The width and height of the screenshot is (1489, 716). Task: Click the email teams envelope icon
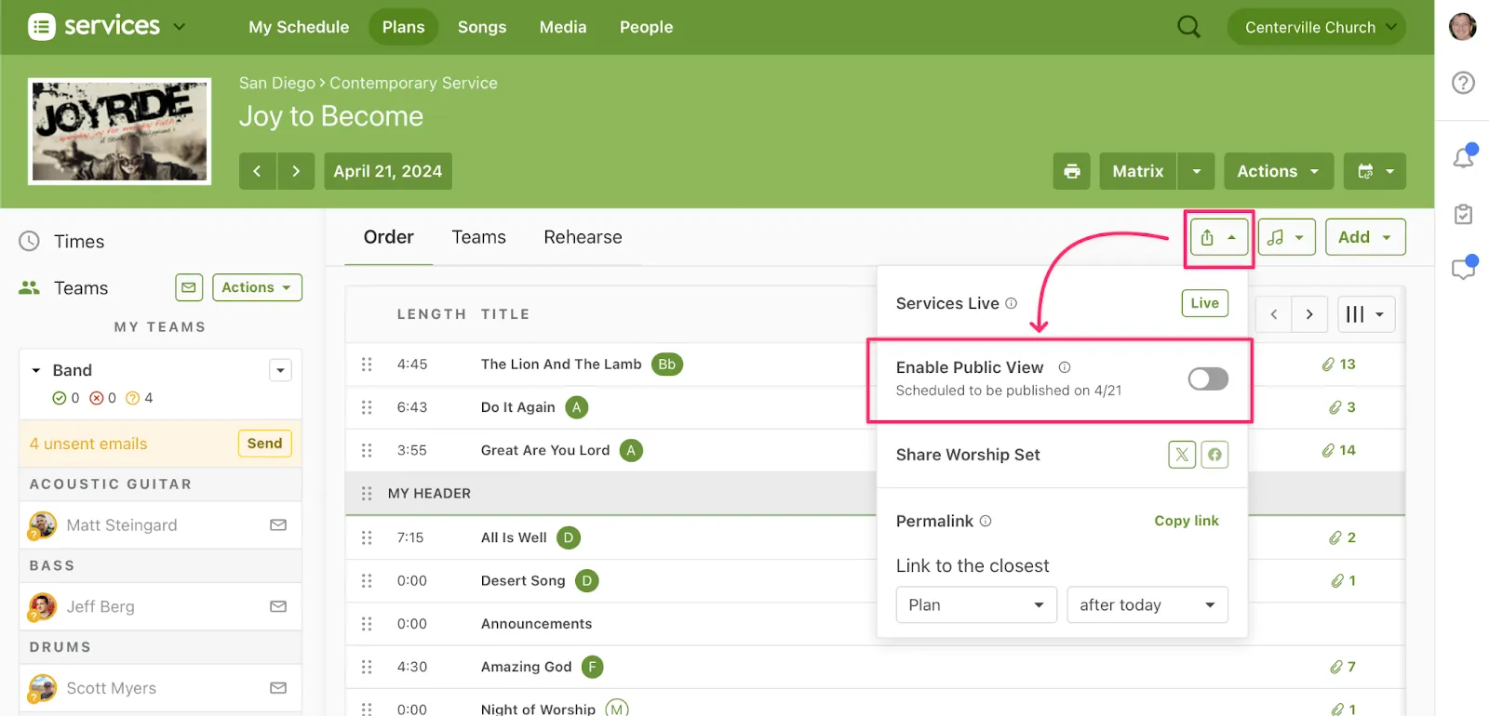(189, 287)
